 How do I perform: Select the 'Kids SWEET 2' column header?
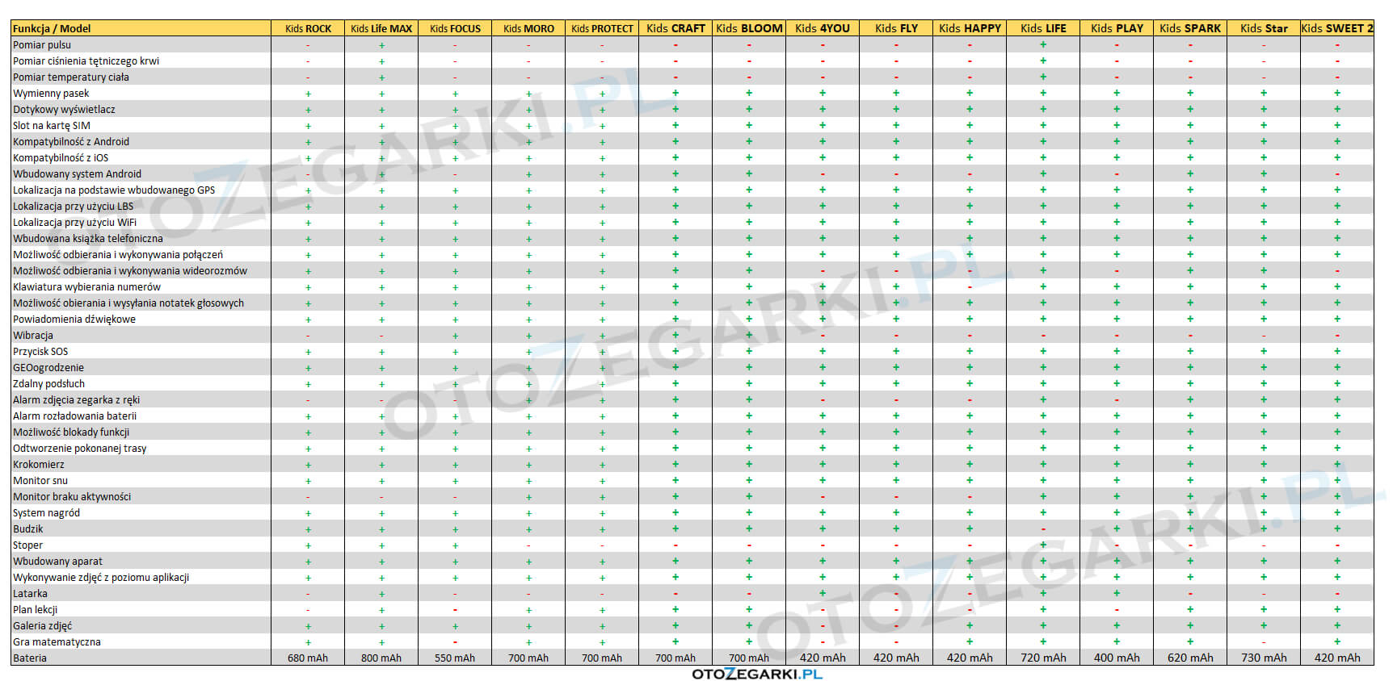tap(1337, 28)
